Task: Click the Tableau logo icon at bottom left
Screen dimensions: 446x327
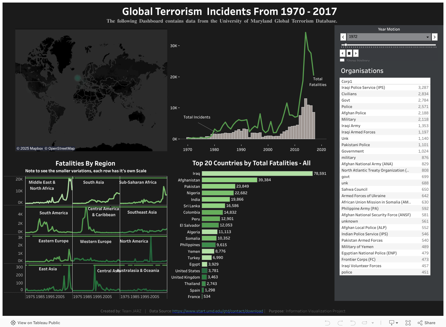Action: click(x=13, y=323)
